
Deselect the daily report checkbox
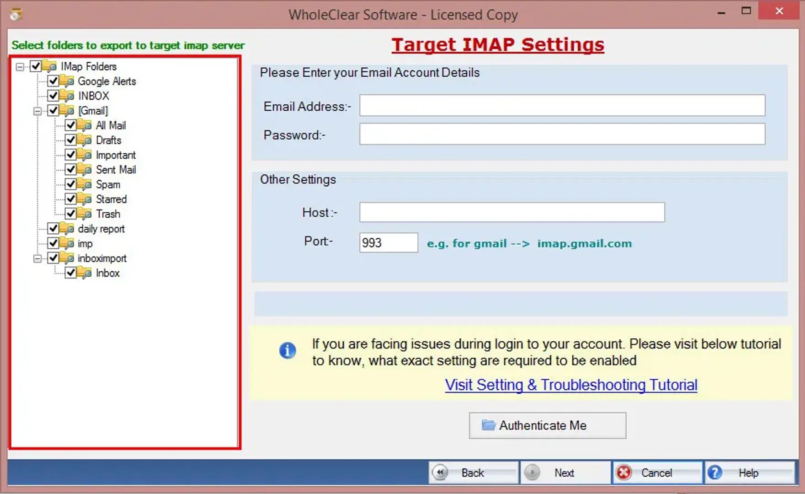[53, 229]
